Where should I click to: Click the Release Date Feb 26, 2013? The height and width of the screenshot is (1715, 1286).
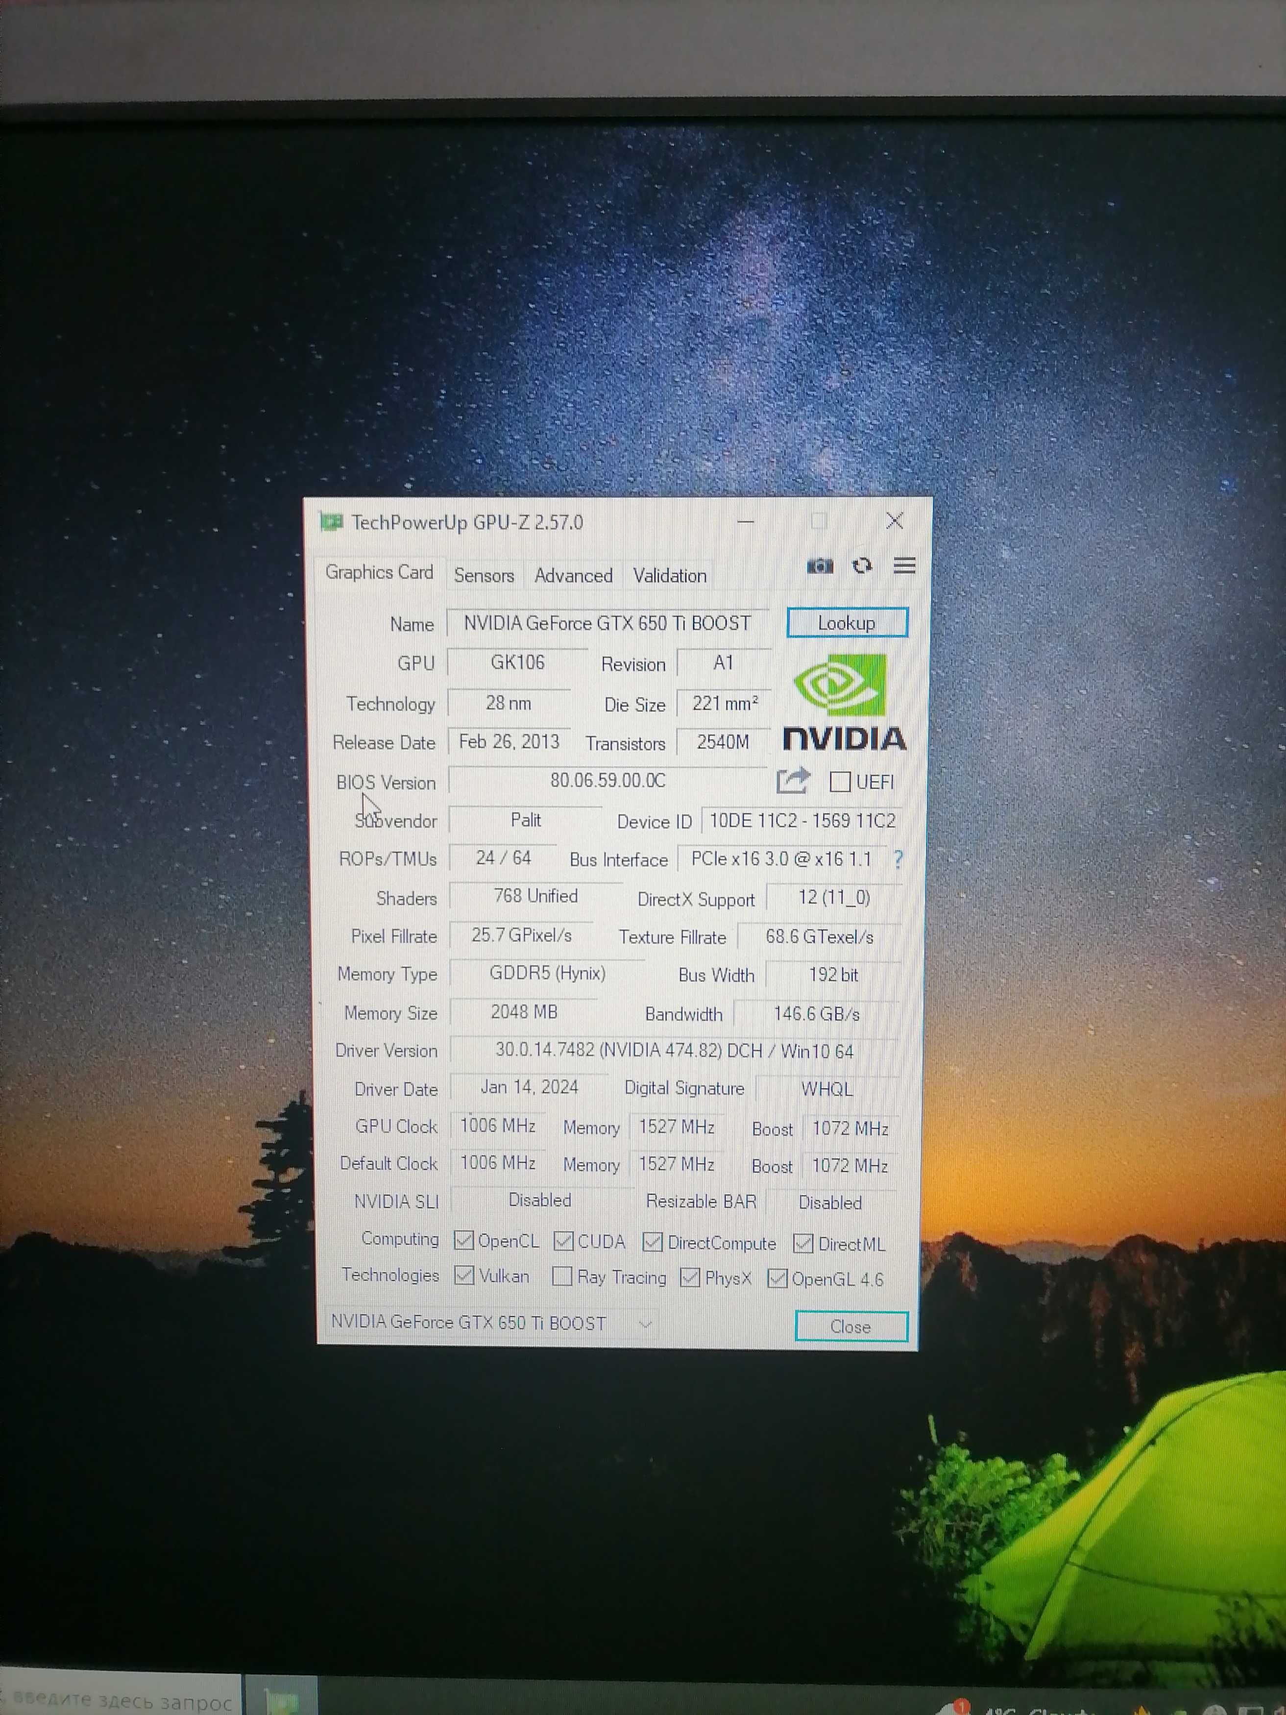[510, 742]
